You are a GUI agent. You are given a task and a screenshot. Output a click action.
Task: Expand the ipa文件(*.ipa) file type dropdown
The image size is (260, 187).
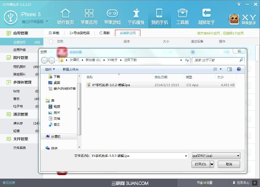pyautogui.click(x=216, y=156)
